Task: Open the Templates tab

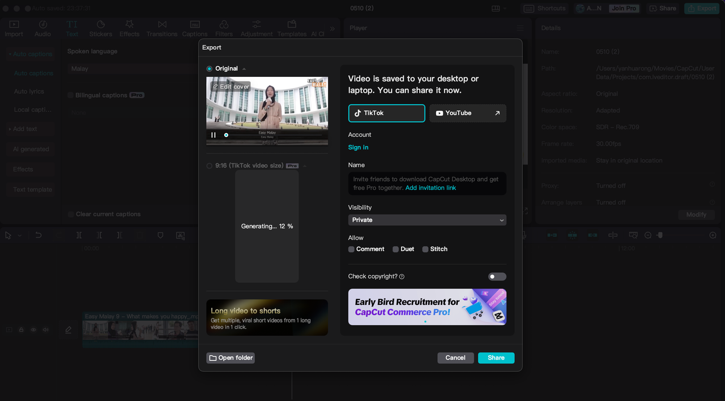Action: [x=292, y=28]
